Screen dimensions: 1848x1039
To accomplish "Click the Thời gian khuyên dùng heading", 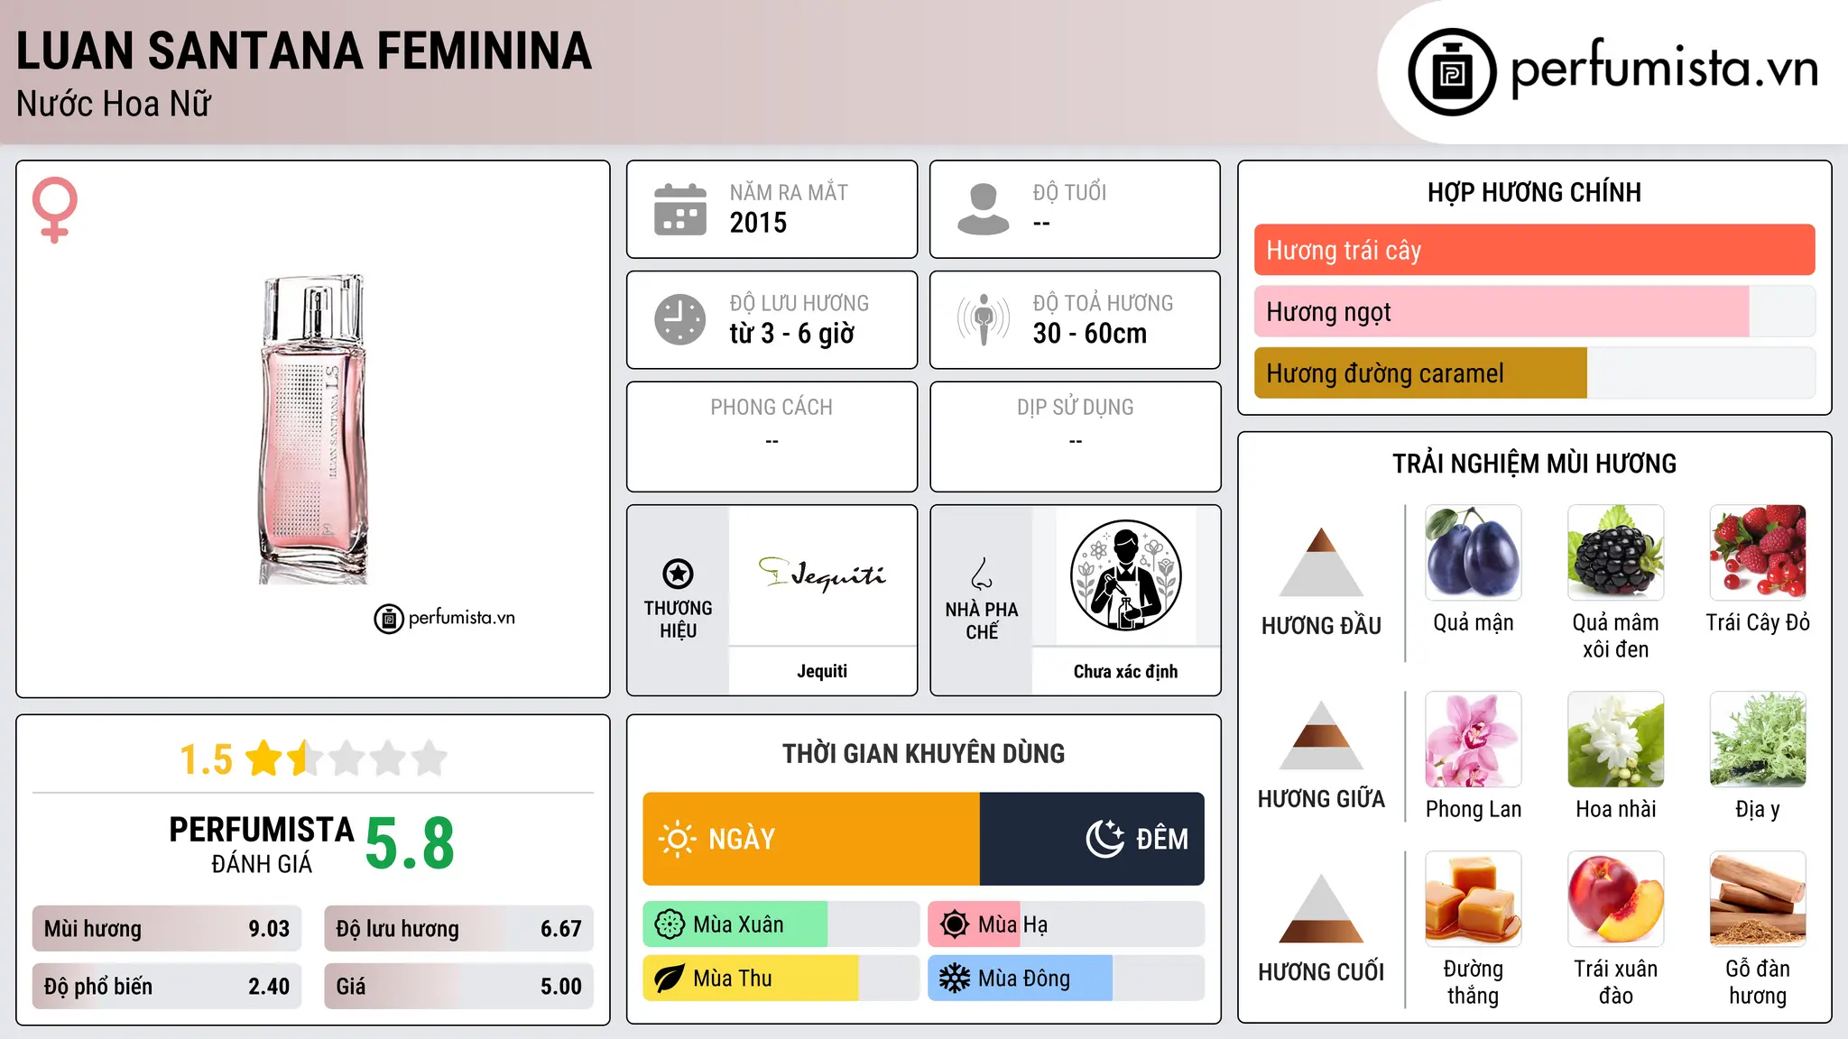I will click(x=923, y=754).
